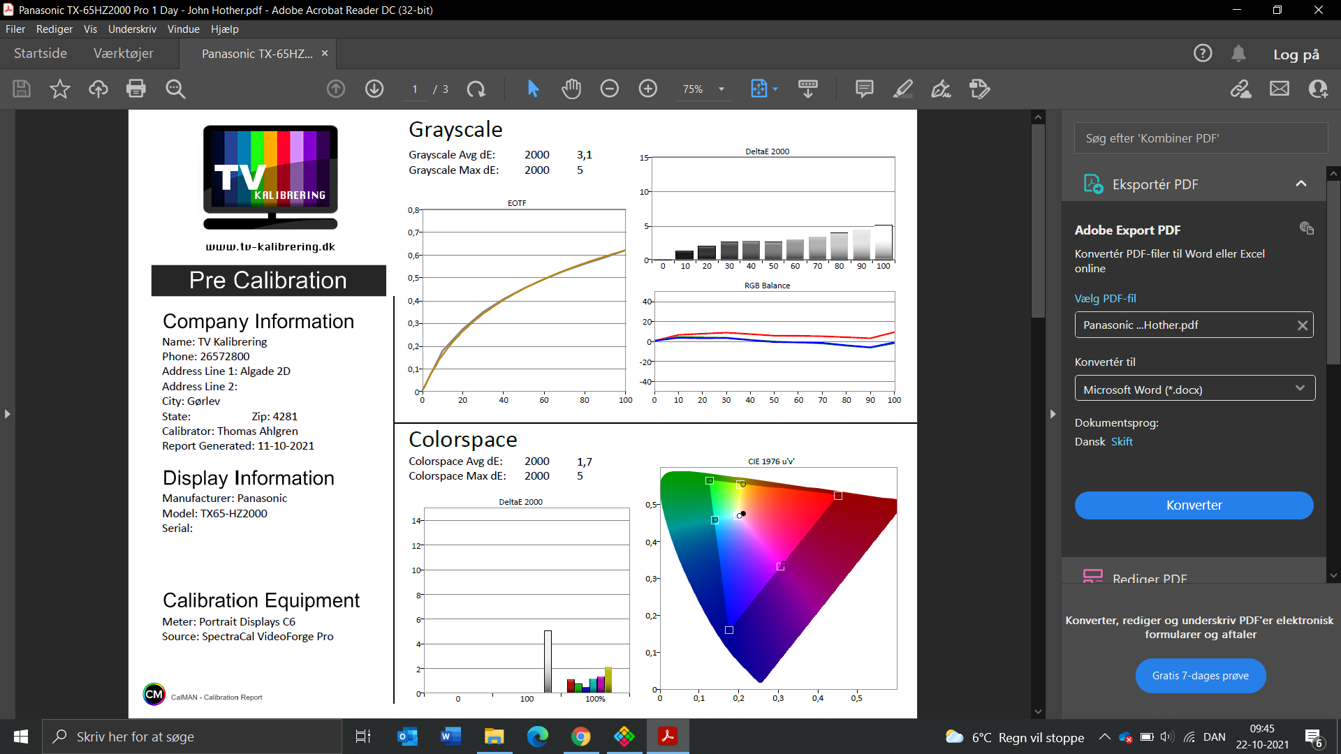The image size is (1341, 754).
Task: Send file by email icon
Action: (1280, 89)
